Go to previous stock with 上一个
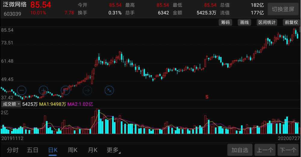The image size is (301, 157). 265,150
